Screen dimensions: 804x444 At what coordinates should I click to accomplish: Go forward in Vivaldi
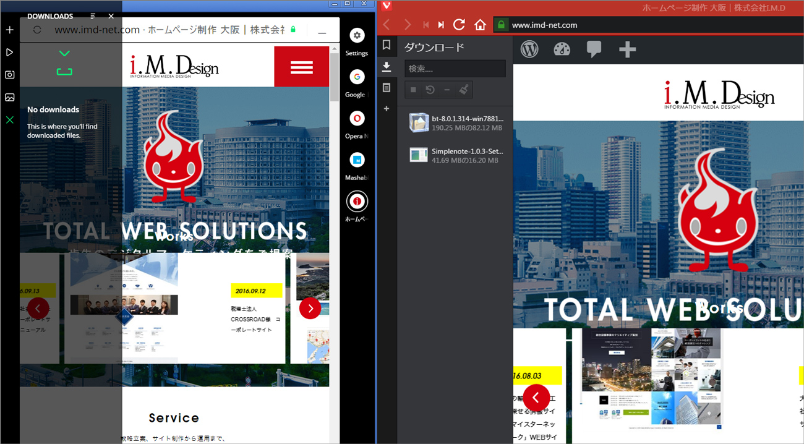[407, 25]
